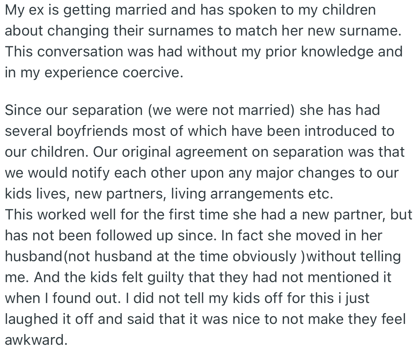Click the word "several" before "boyfriends"
This screenshot has height=349, width=414.
[x=29, y=131]
